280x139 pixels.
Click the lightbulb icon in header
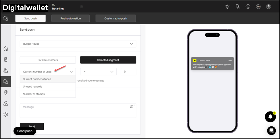tap(227, 7)
